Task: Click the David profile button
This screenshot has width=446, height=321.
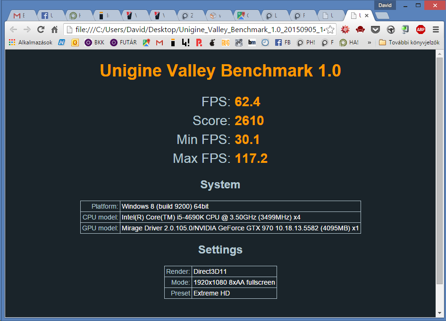Action: tap(385, 5)
